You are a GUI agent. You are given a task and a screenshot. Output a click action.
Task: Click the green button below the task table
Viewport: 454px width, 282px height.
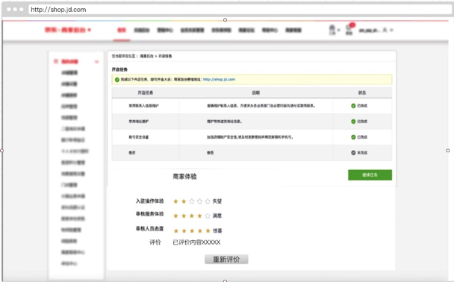(370, 175)
